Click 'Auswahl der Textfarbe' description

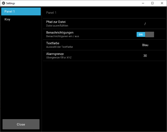pyautogui.click(x=60, y=47)
